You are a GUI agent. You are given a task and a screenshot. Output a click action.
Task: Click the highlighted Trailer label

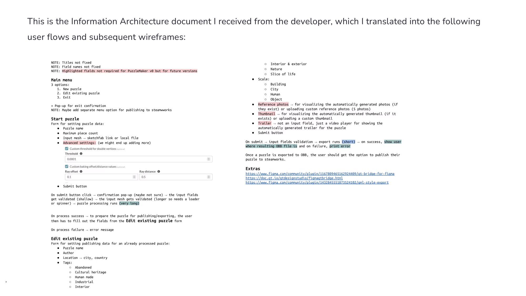pyautogui.click(x=264, y=123)
